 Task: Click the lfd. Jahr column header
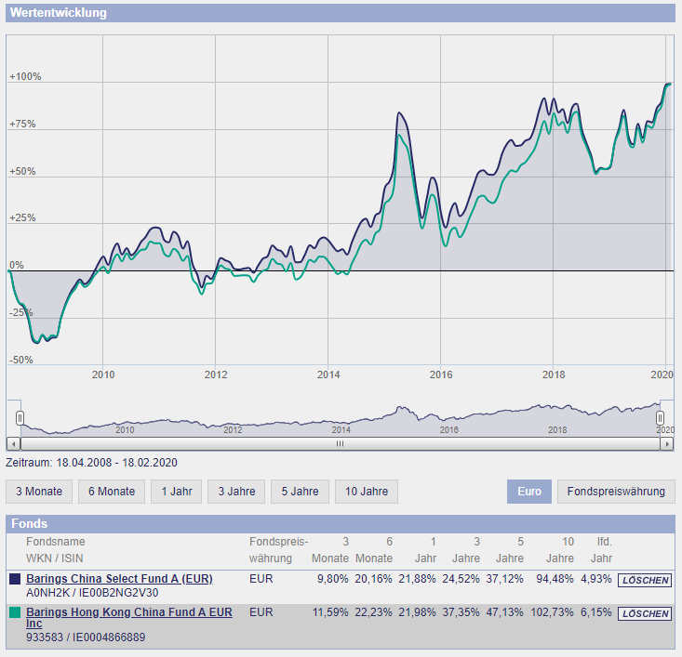pyautogui.click(x=602, y=550)
